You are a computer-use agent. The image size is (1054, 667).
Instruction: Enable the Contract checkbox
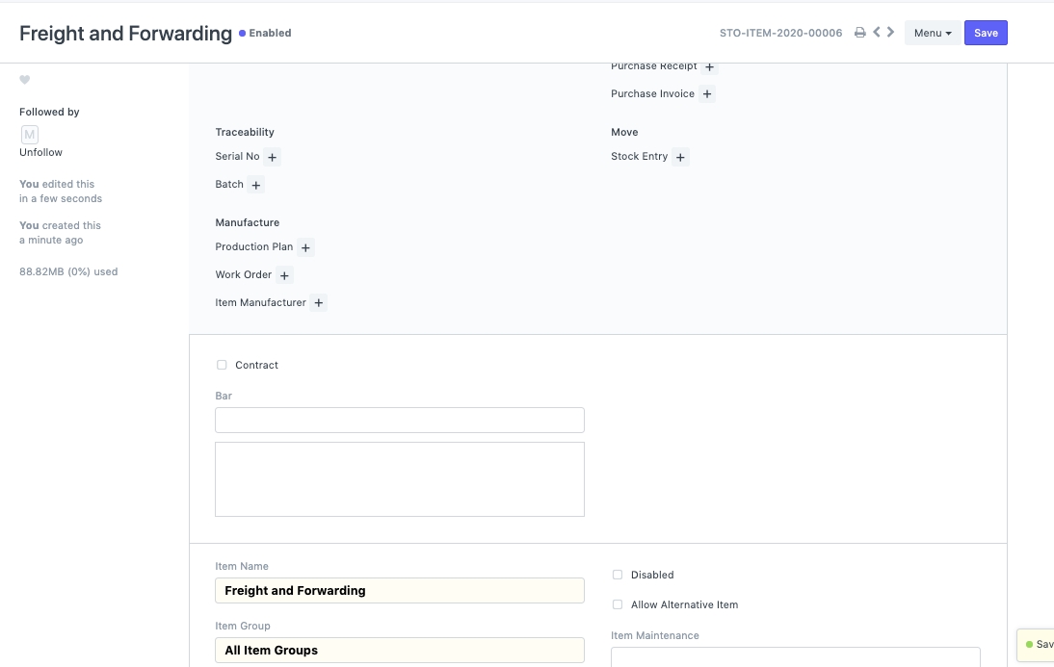pyautogui.click(x=222, y=365)
